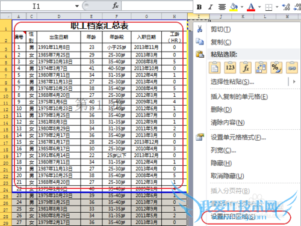Click into the formula bar input
The height and width of the screenshot is (226, 301).
[157, 6]
